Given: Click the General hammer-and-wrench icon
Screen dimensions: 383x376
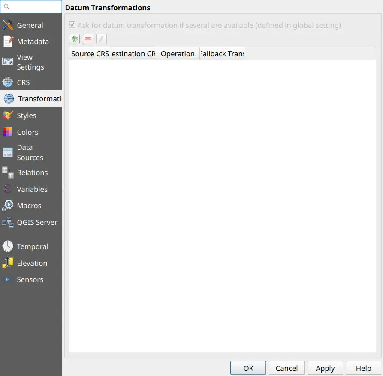Looking at the screenshot, I should [x=8, y=25].
